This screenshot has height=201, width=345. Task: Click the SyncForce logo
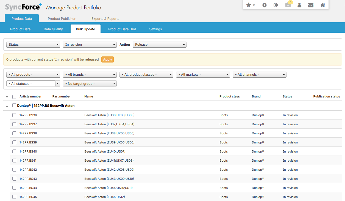point(24,7)
